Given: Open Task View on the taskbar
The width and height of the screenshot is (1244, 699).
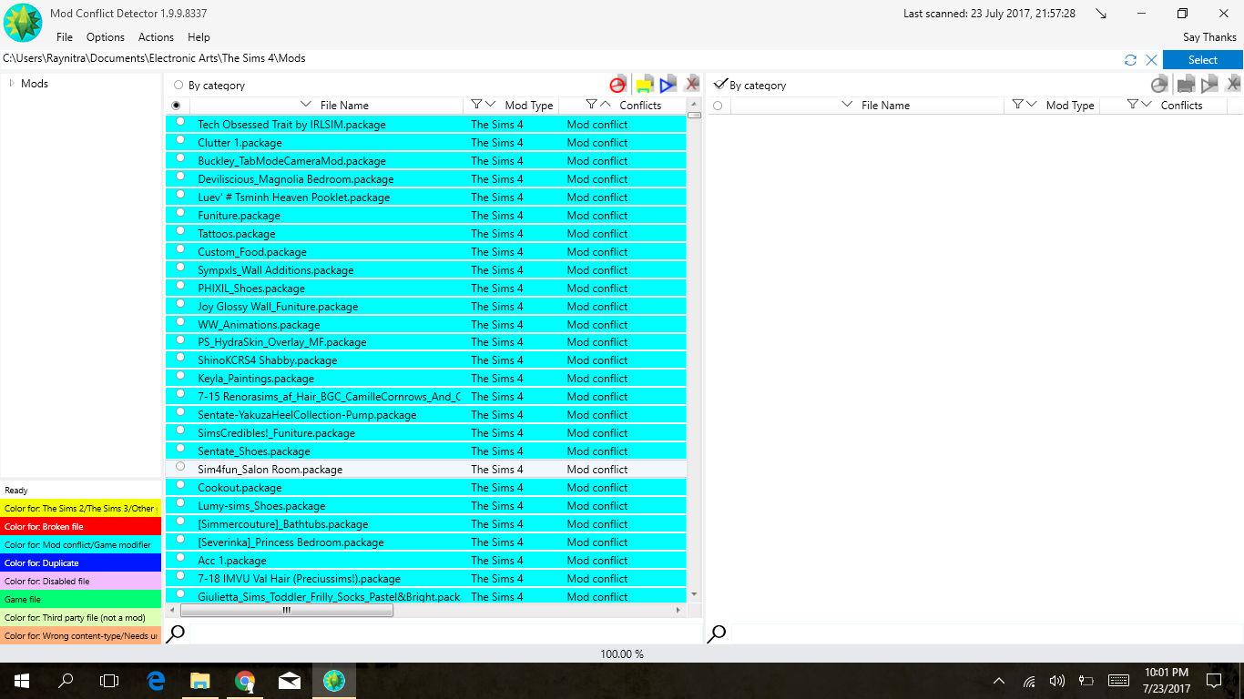Looking at the screenshot, I should point(109,680).
